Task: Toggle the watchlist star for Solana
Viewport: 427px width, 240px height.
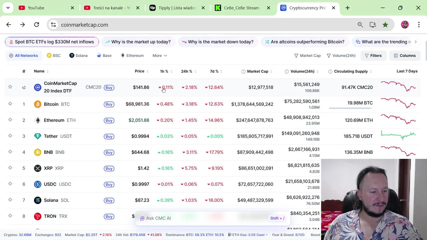Action: (10, 200)
